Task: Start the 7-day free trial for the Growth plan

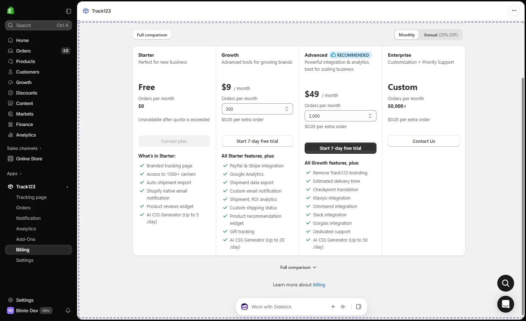Action: pyautogui.click(x=257, y=141)
